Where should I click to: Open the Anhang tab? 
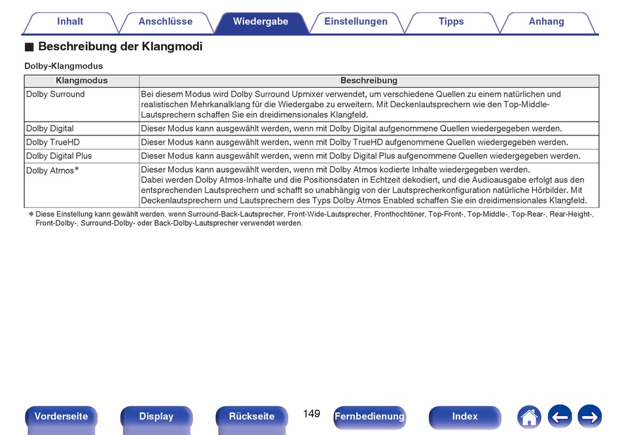(x=546, y=22)
